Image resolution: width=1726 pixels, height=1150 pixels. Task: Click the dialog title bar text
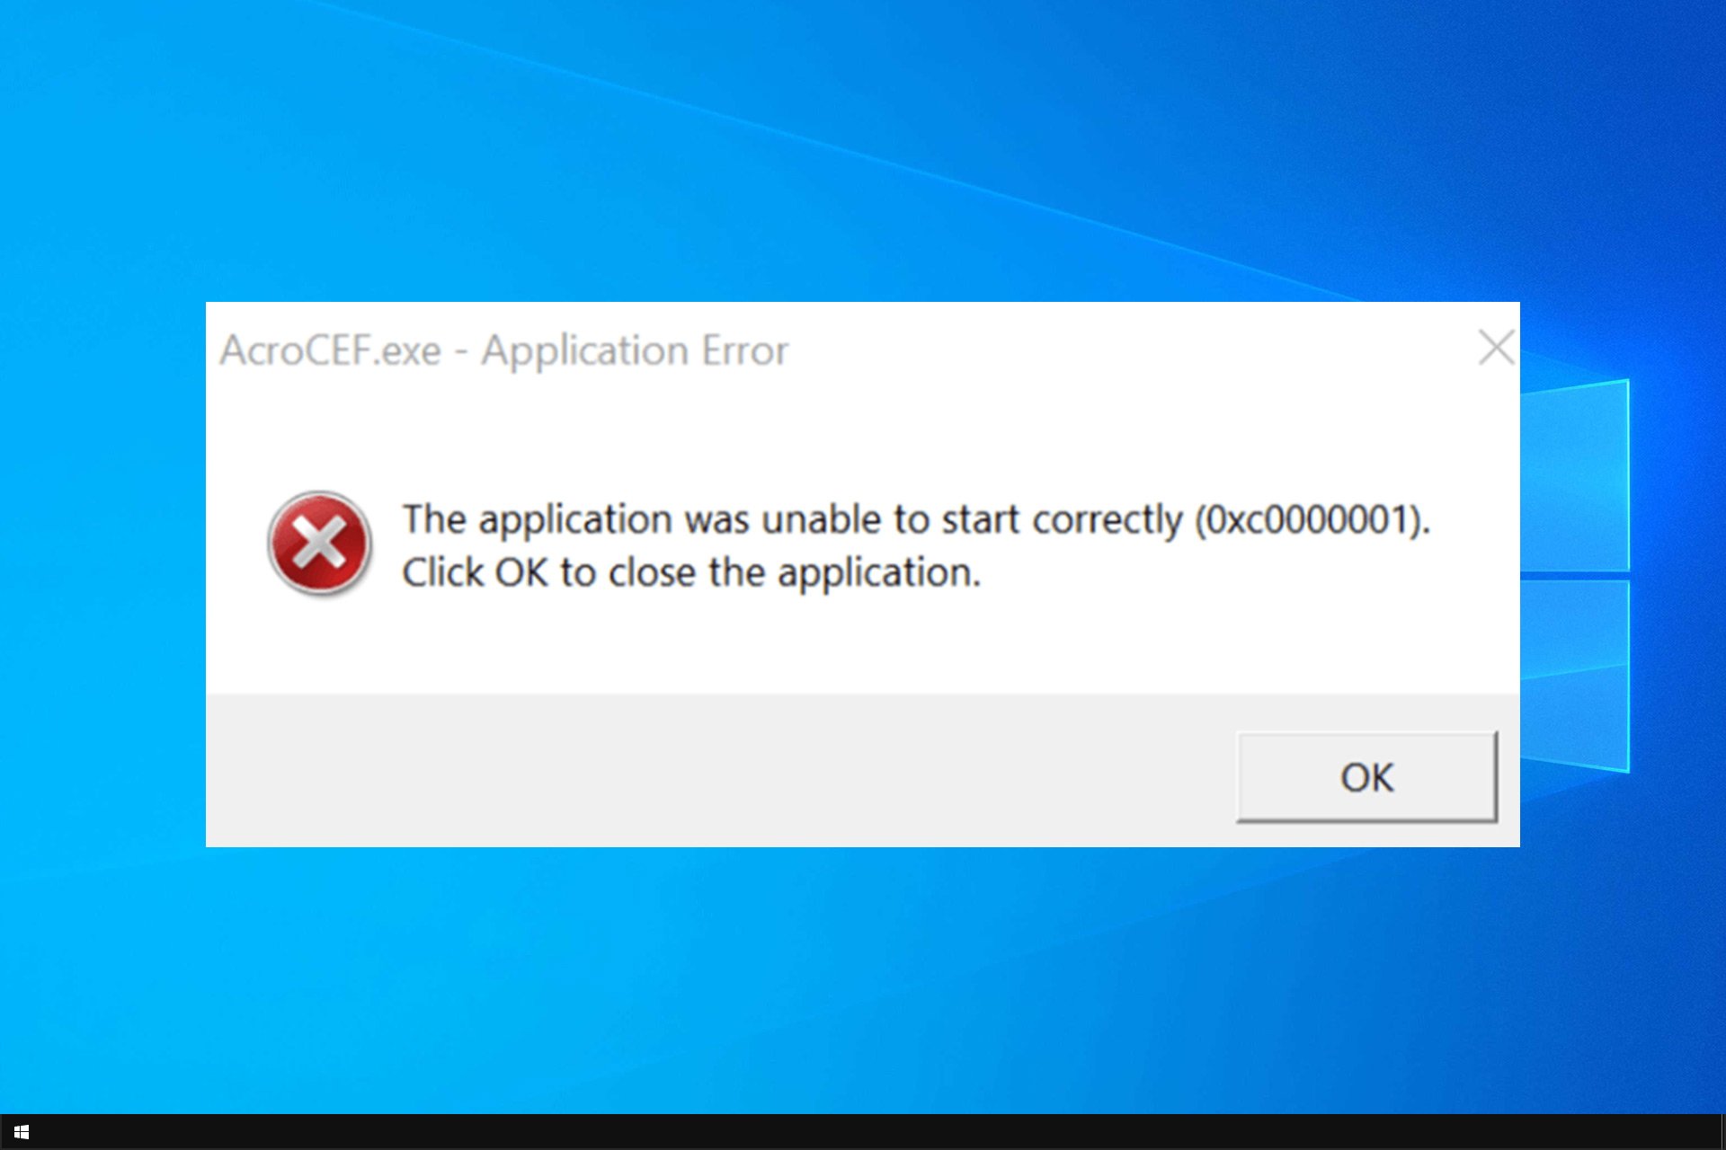pyautogui.click(x=504, y=350)
